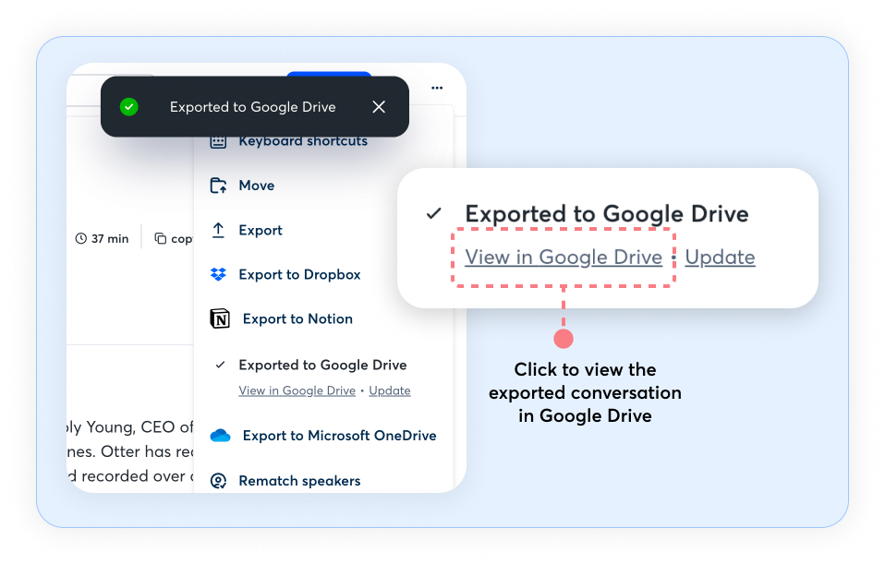Open Keyboard shortcuts menu entry
Screen dimensions: 885x564
coord(303,141)
